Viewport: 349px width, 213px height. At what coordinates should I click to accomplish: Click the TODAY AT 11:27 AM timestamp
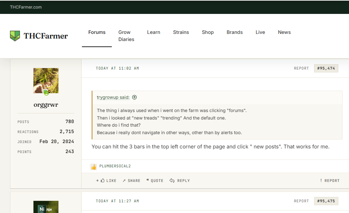coord(117,201)
